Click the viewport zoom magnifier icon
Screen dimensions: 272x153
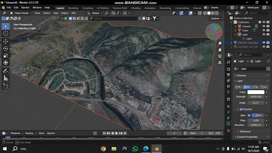coord(220,43)
